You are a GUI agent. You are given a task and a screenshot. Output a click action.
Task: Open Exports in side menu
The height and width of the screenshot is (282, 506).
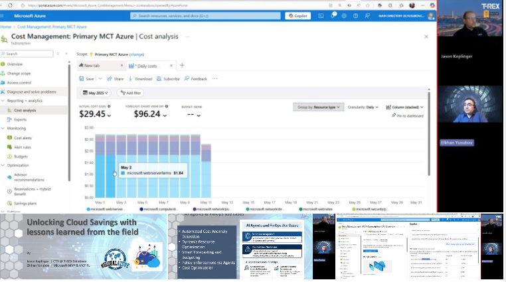click(x=21, y=119)
